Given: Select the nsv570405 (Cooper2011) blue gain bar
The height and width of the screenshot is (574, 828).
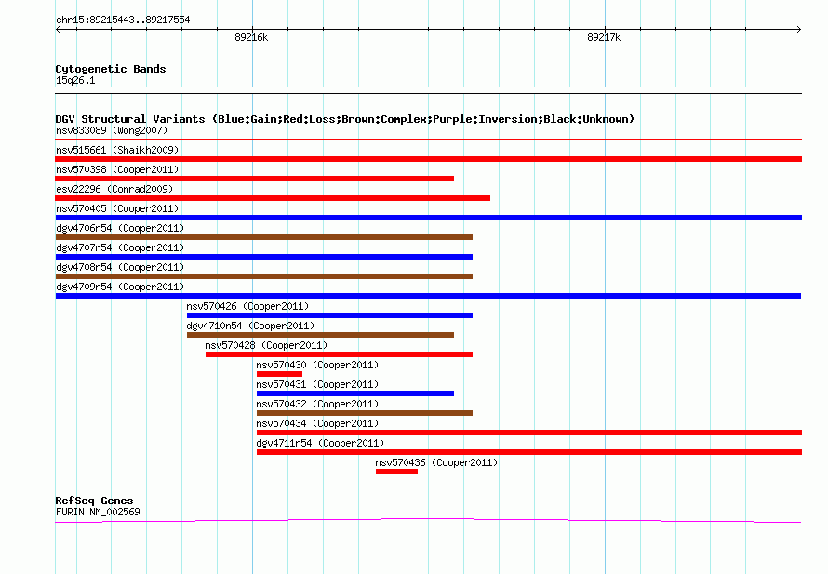Looking at the screenshot, I should (x=428, y=218).
